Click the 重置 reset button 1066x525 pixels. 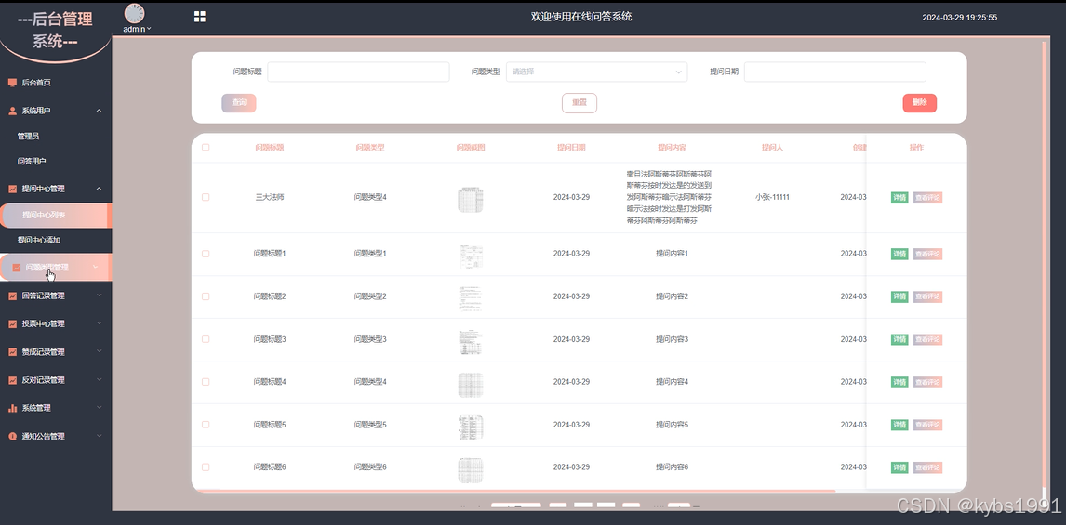tap(580, 103)
